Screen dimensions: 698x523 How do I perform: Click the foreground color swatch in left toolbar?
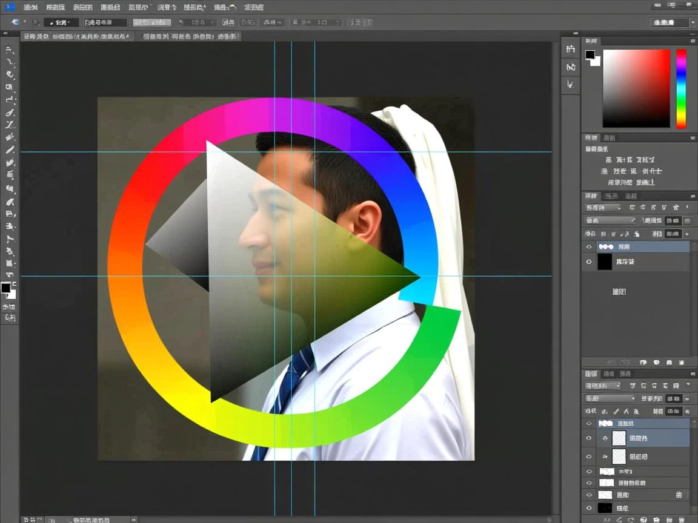pos(6,288)
